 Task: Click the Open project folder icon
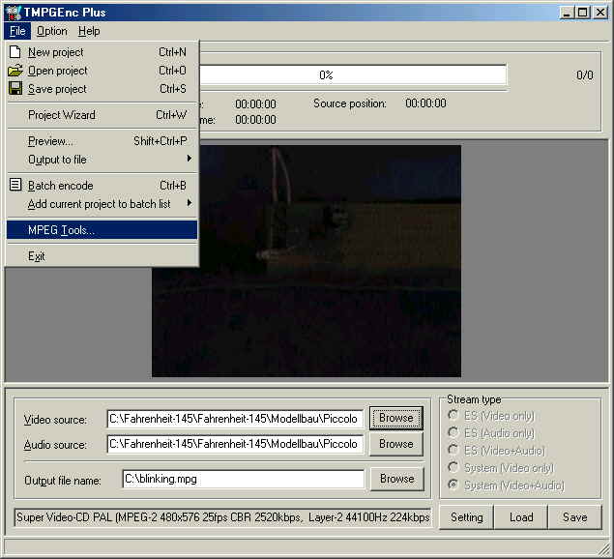click(x=15, y=71)
